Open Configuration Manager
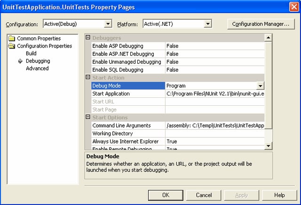Viewport: 301px width, 205px height. tap(261, 24)
